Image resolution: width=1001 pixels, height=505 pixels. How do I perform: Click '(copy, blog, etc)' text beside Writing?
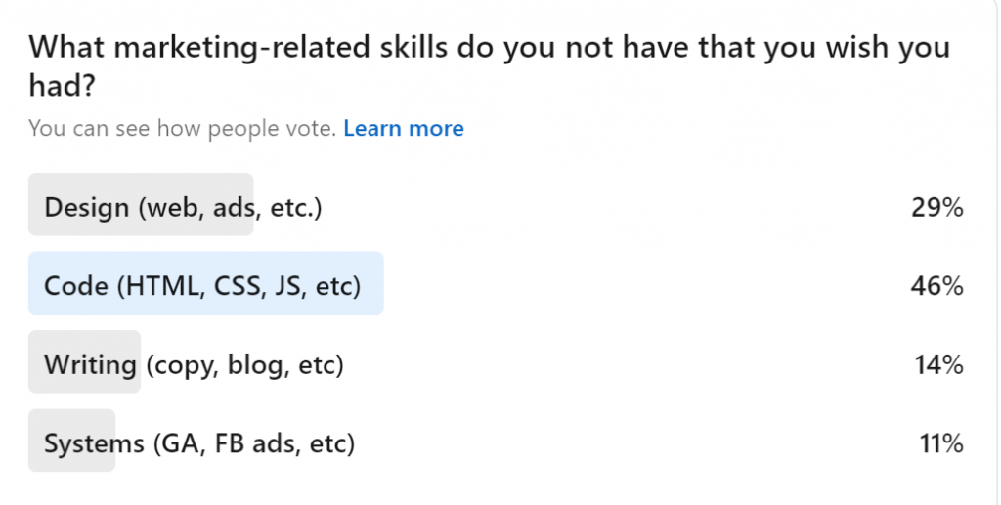click(244, 364)
